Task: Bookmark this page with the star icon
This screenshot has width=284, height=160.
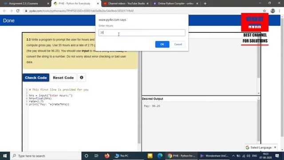Action: point(264,11)
